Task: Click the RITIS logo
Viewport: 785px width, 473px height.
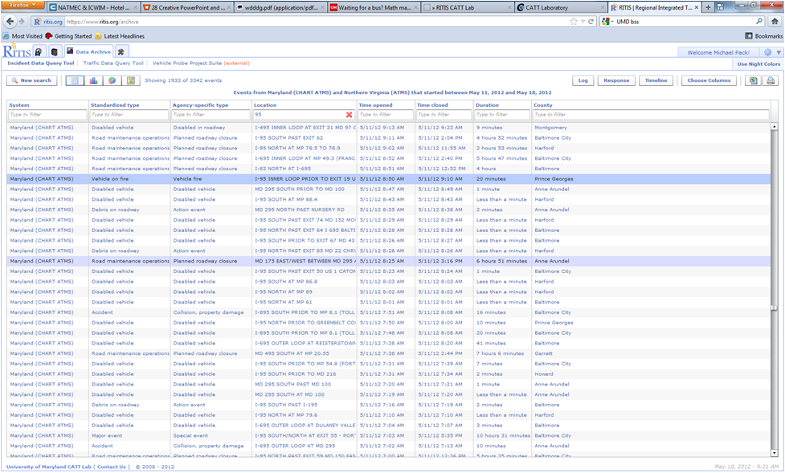Action: tap(17, 51)
